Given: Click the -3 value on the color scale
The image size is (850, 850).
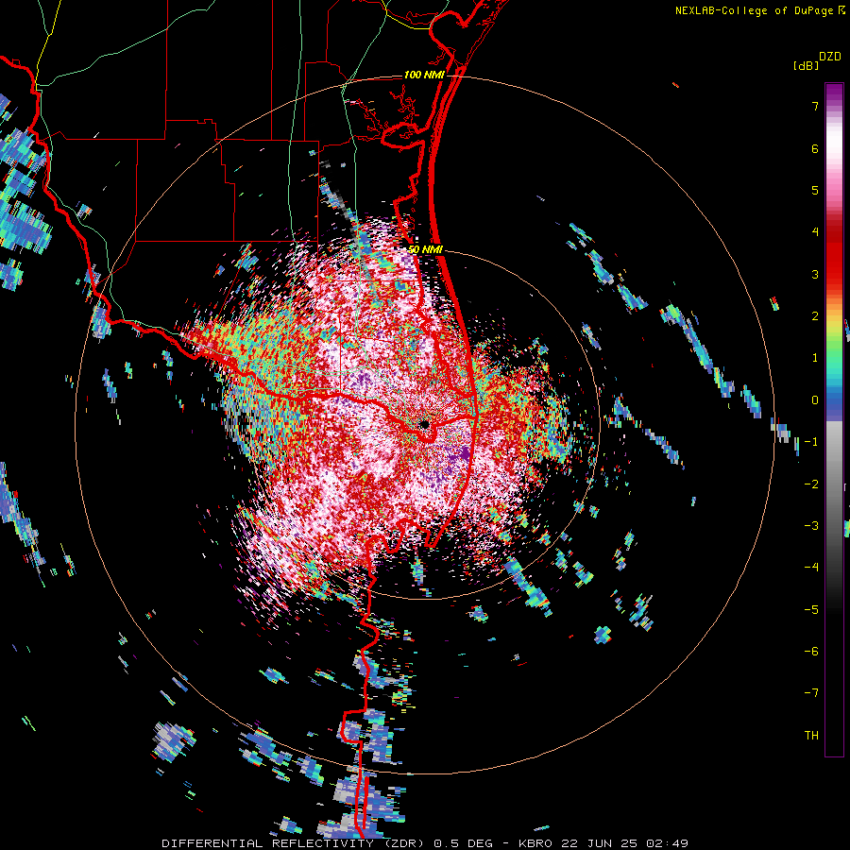Looking at the screenshot, I should pyautogui.click(x=811, y=526).
